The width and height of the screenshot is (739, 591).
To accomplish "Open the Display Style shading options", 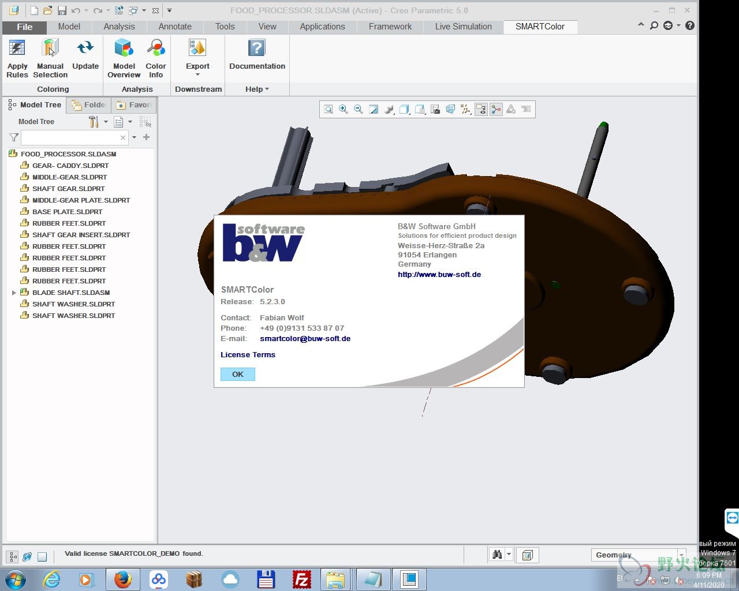I will coord(389,109).
